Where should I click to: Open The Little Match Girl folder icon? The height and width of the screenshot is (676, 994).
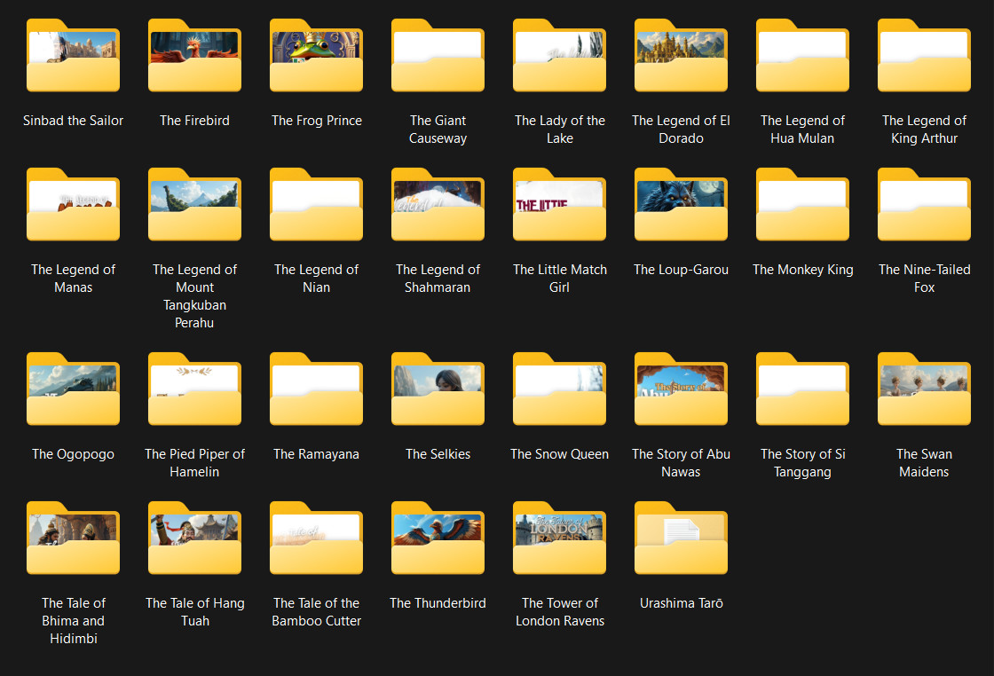[560, 204]
